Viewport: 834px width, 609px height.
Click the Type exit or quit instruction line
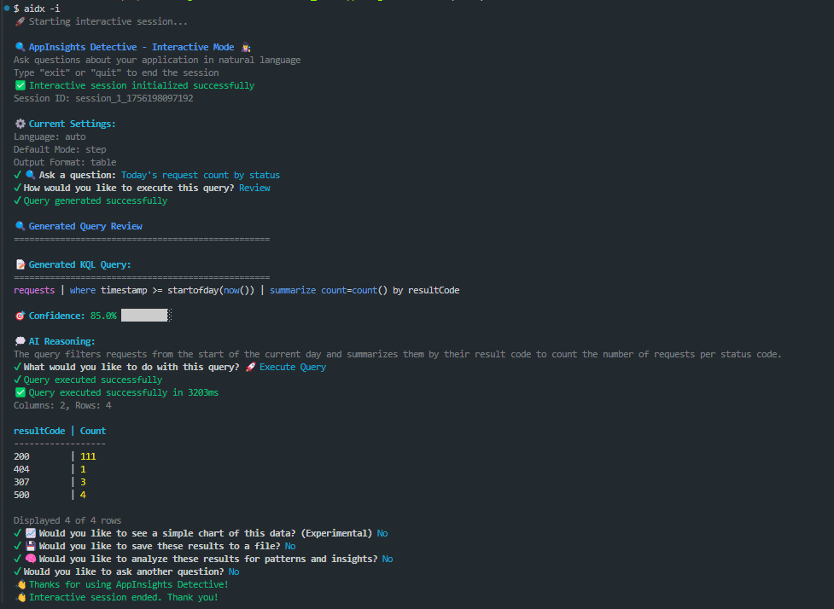pos(116,72)
